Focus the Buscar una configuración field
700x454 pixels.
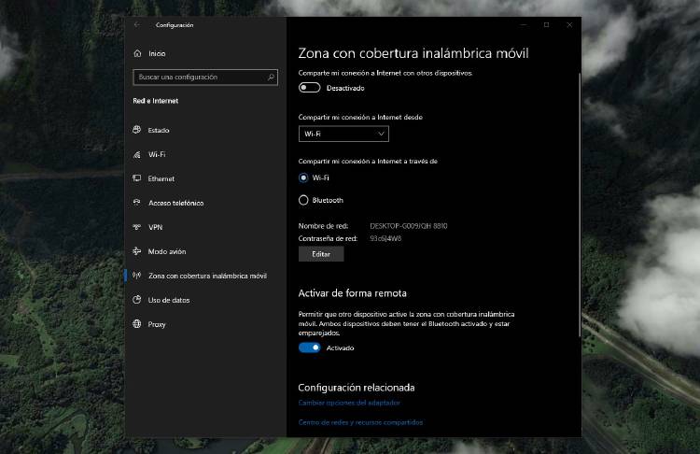[x=205, y=78]
